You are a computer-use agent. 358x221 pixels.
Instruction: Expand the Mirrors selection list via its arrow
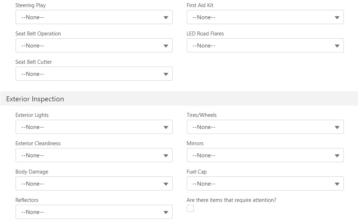337,155
